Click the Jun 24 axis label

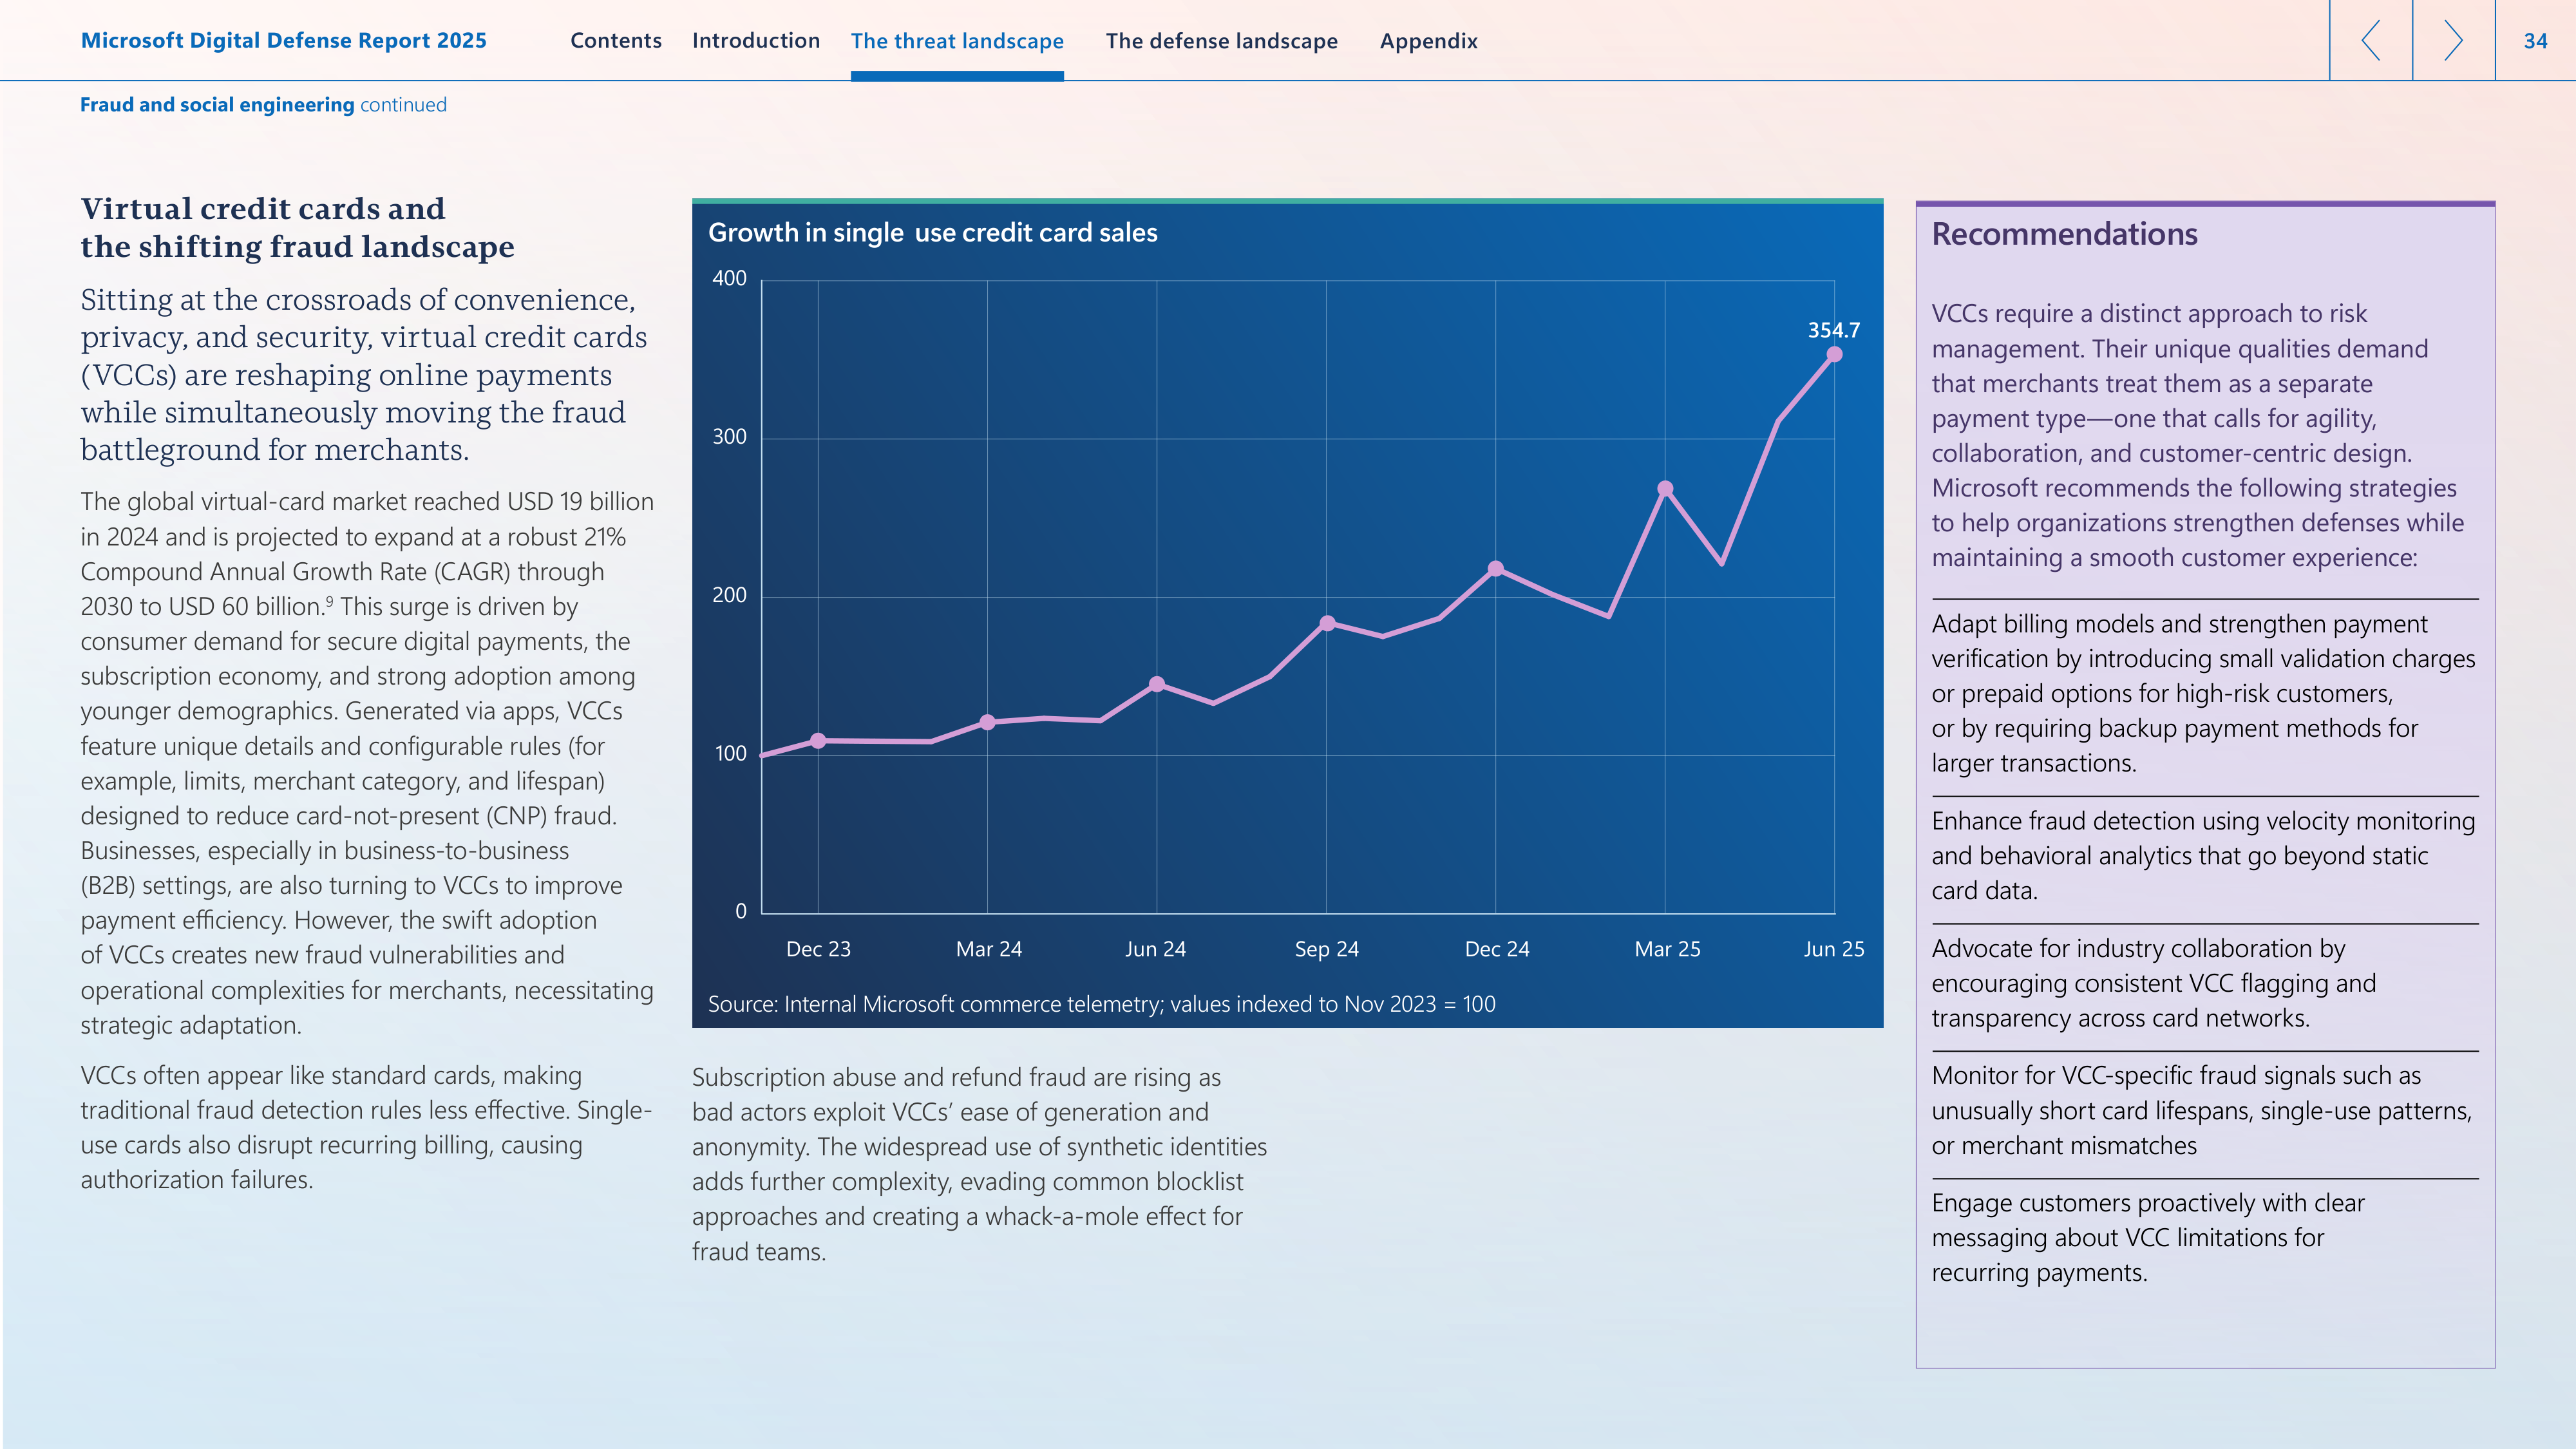tap(1155, 949)
